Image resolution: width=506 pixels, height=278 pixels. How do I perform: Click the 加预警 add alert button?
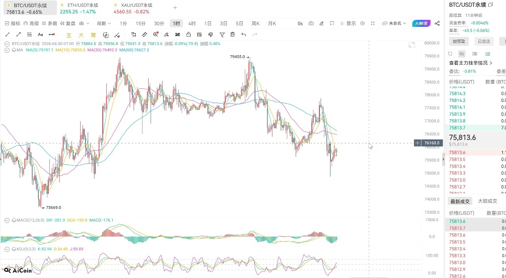[x=459, y=41]
